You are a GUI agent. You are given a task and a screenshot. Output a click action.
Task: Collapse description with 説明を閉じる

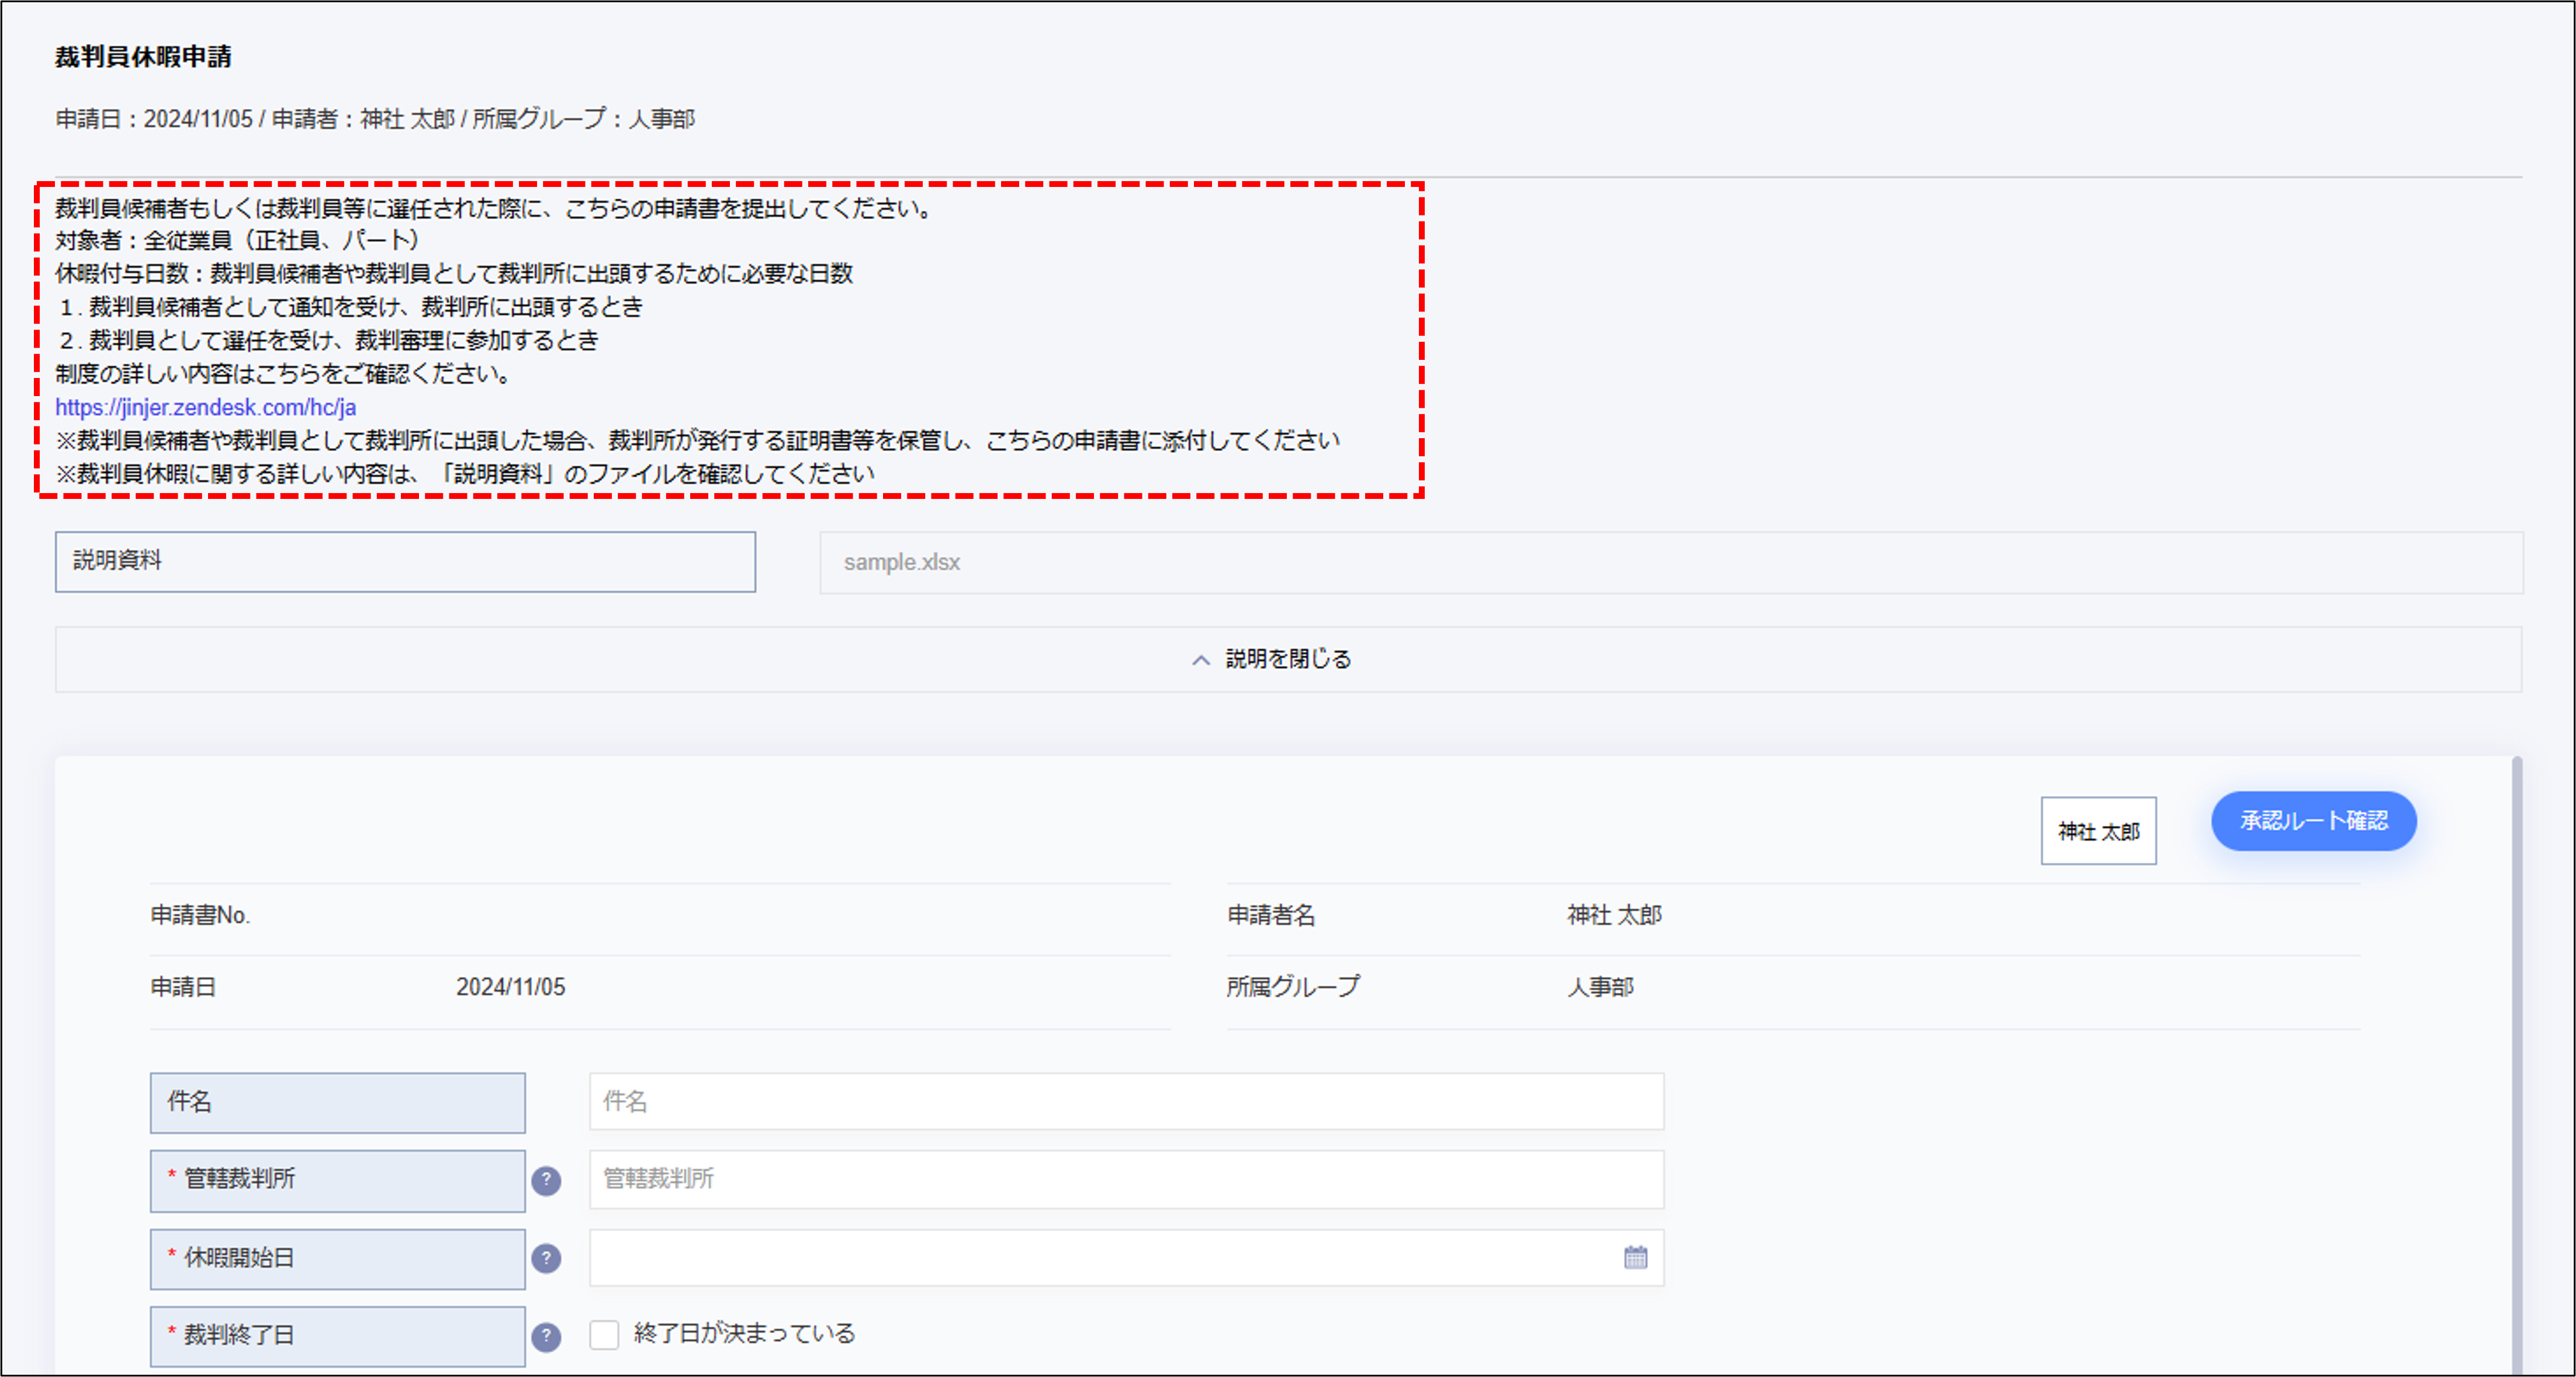click(1288, 660)
